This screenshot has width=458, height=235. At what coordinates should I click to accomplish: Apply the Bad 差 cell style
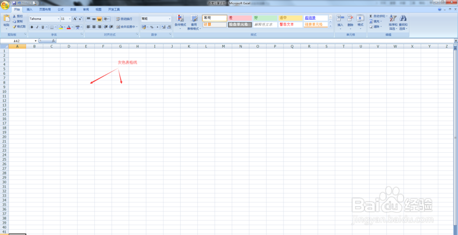pyautogui.click(x=240, y=18)
